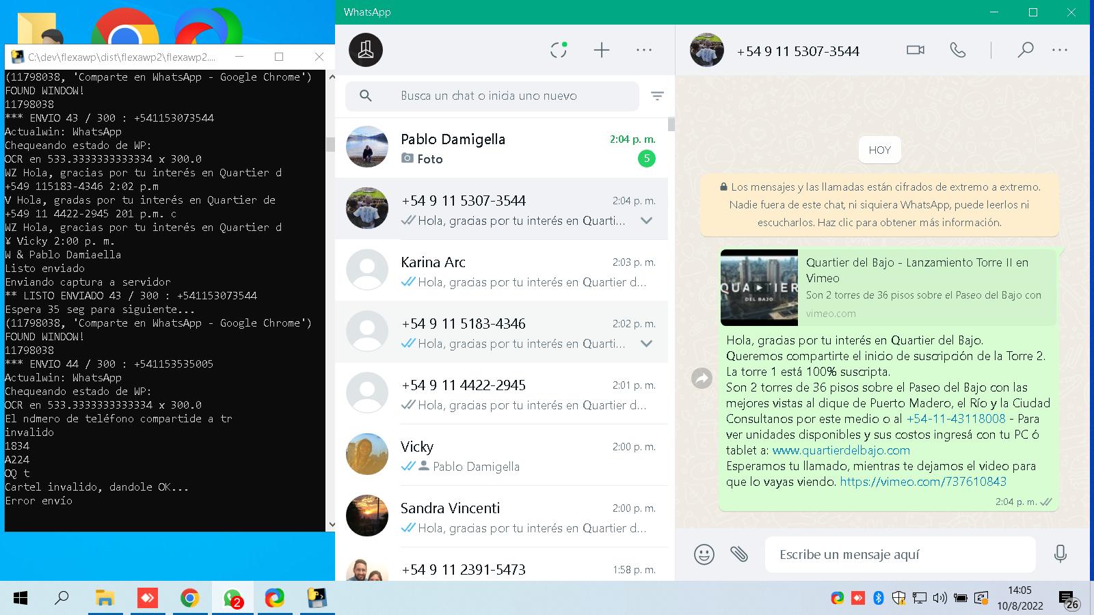Viewport: 1094px width, 615px height.
Task: Click the chat list scrollbar thumb
Action: pyautogui.click(x=671, y=124)
